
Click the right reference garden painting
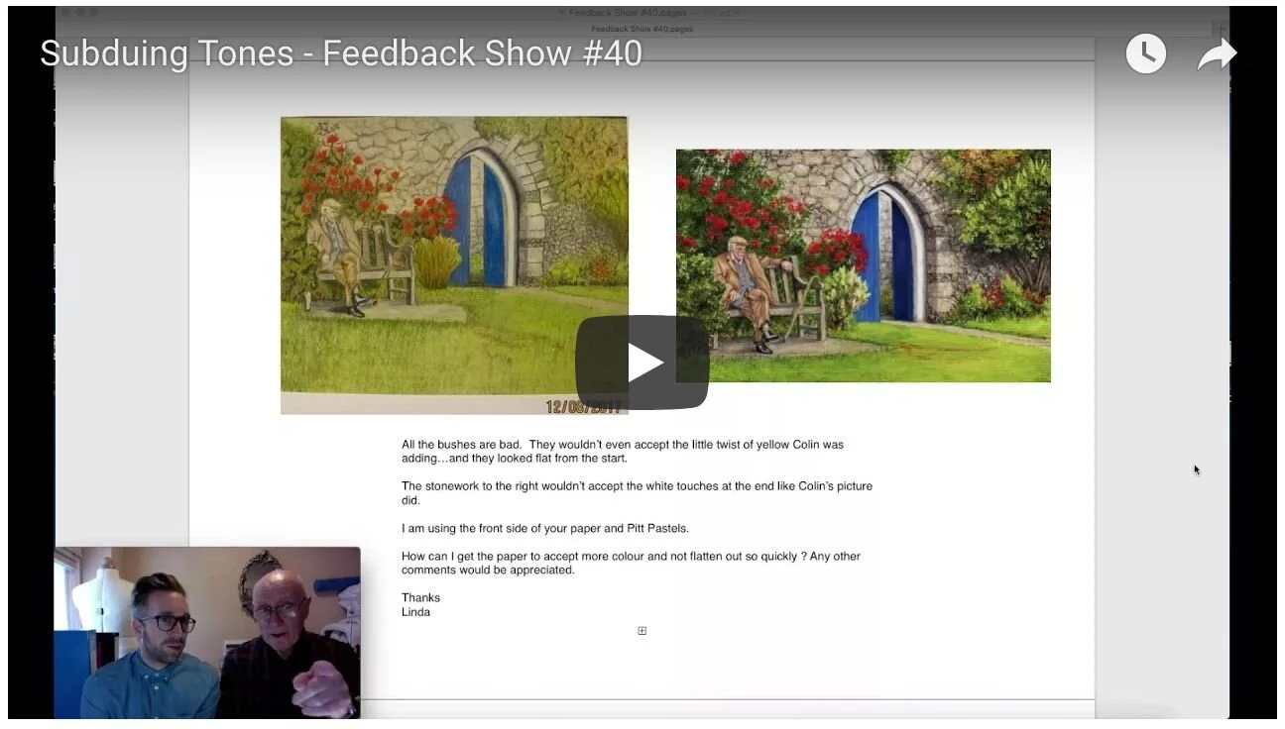863,265
